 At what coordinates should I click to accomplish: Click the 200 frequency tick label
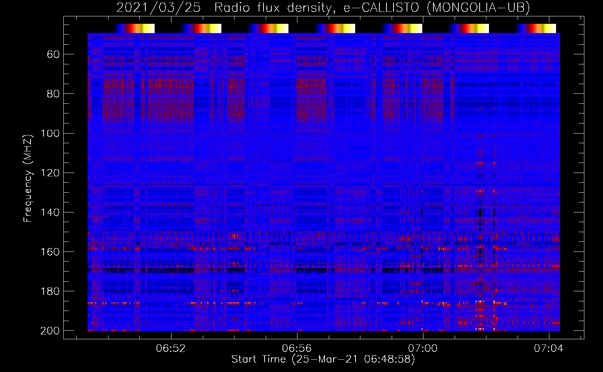click(x=50, y=331)
